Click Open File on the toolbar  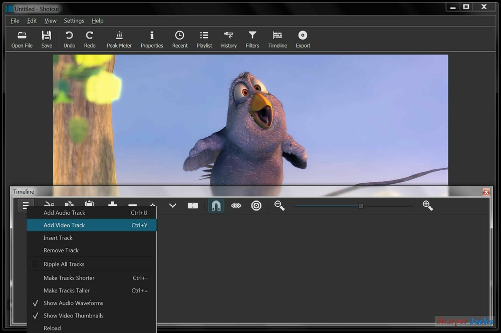pos(22,39)
